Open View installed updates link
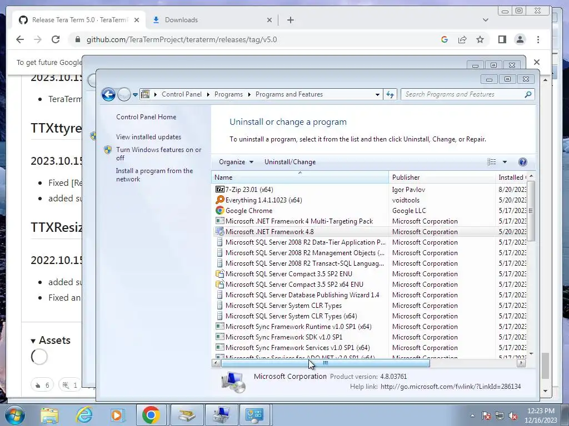The width and height of the screenshot is (569, 426). 148,137
